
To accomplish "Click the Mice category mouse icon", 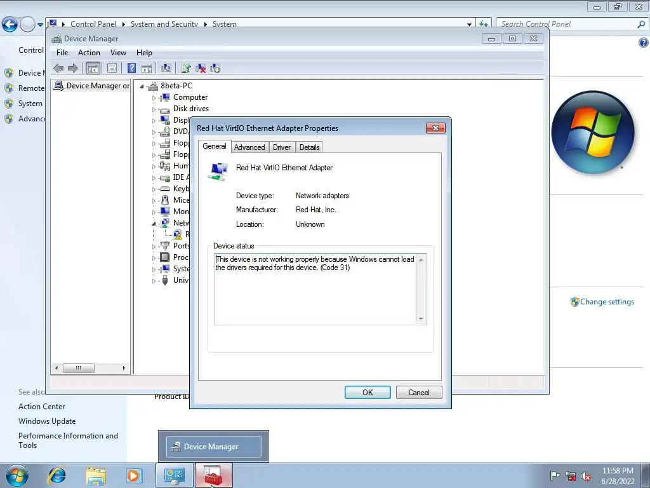I will coord(165,200).
